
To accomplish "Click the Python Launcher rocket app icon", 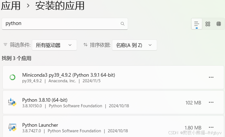I will coord(12,127).
